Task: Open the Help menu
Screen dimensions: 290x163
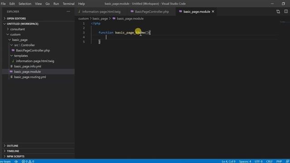Action: coord(82,4)
